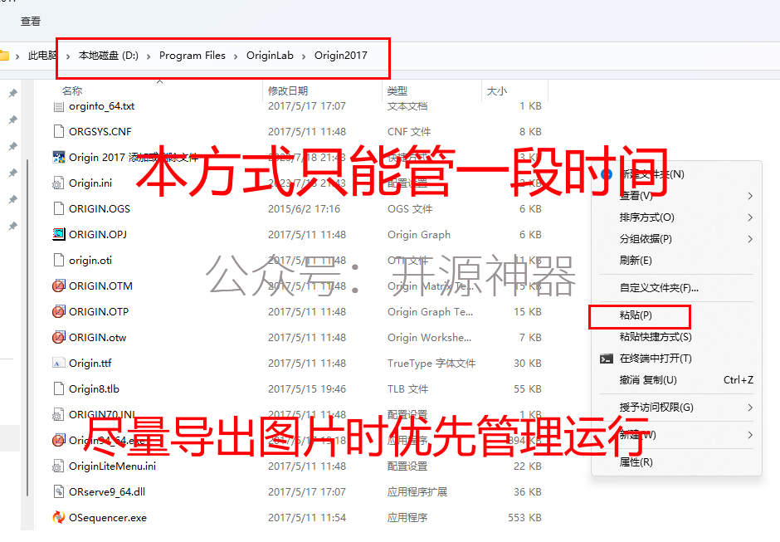The height and width of the screenshot is (542, 780).
Task: Click the date 2017/5/15 19:46
Action: click(307, 388)
